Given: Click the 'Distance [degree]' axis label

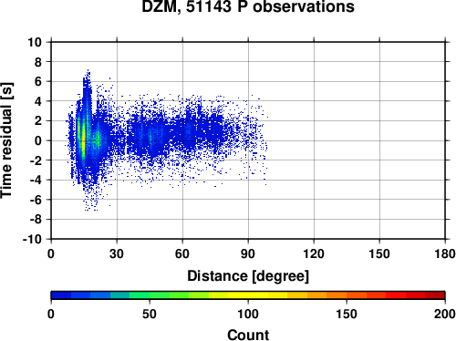Looking at the screenshot, I should coord(248,276).
